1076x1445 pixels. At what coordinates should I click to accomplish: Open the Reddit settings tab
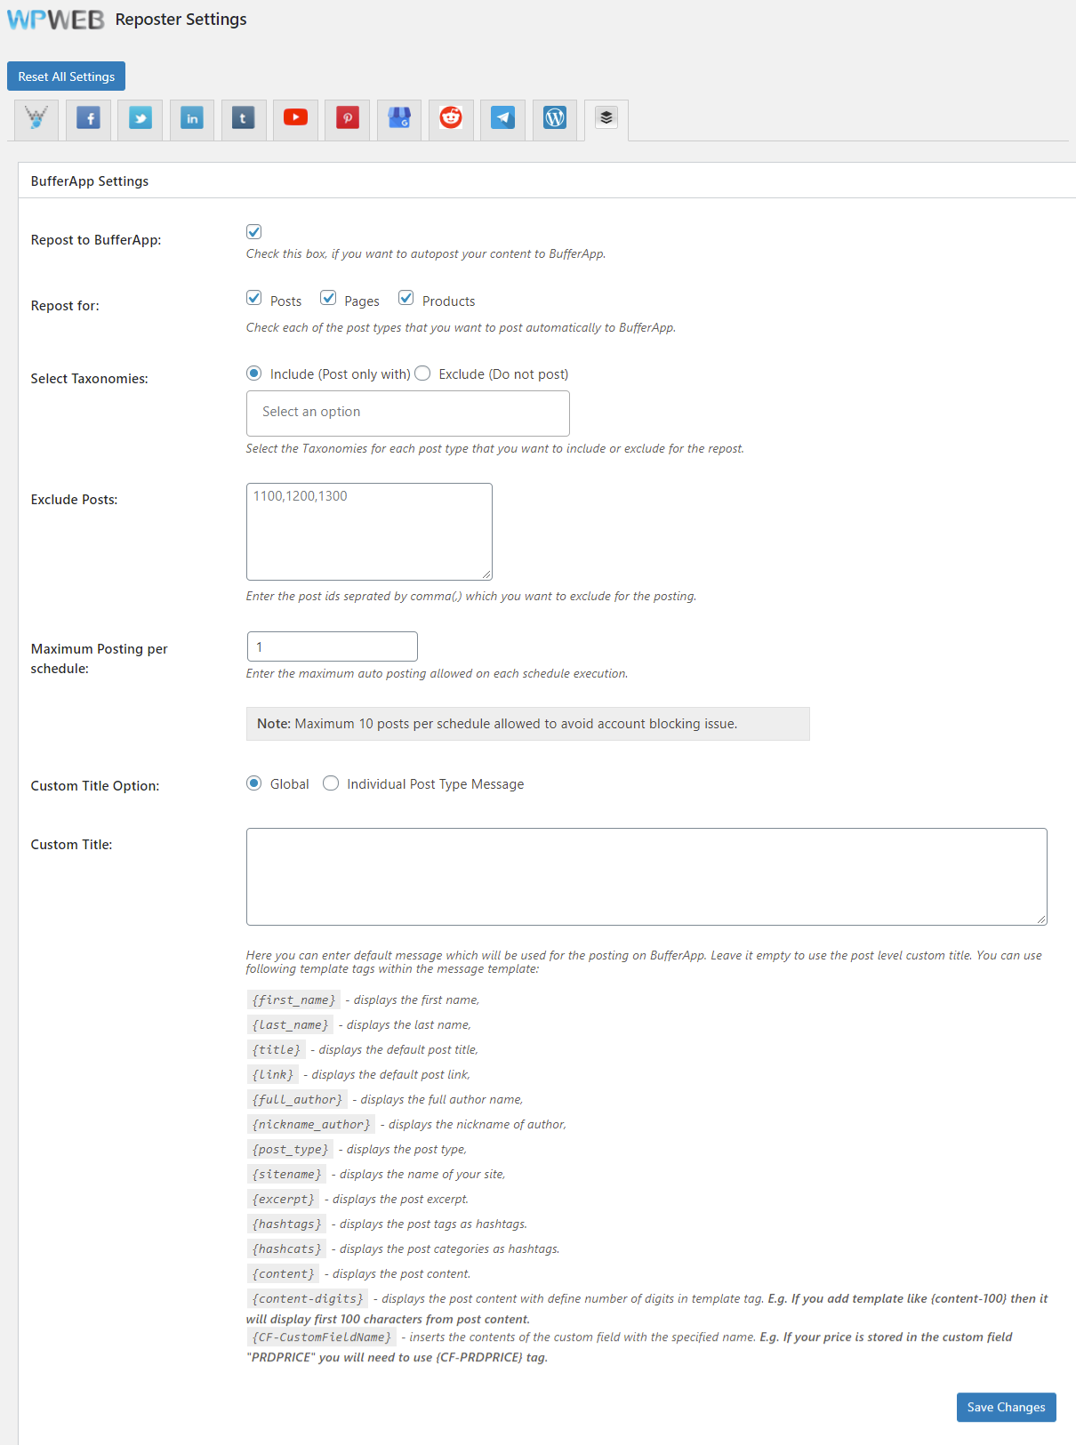pyautogui.click(x=451, y=118)
